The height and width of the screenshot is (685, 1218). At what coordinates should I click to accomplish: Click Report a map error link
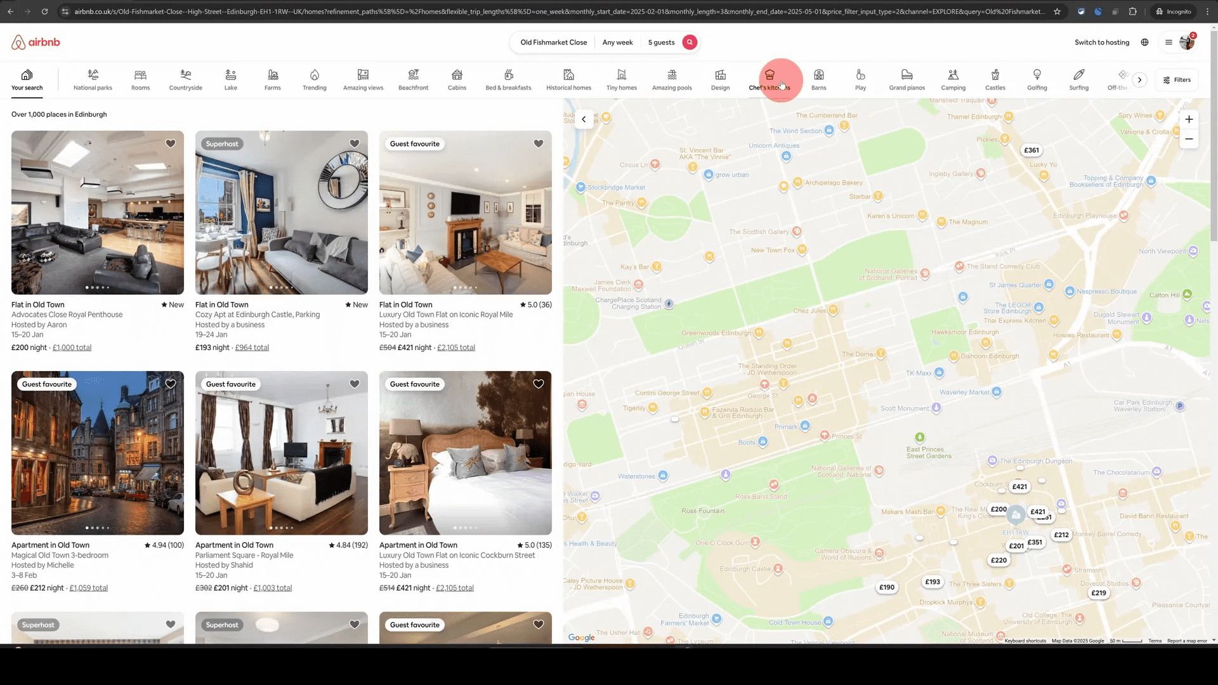point(1187,641)
